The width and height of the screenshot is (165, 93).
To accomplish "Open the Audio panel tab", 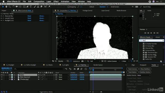I will coord(149,11).
